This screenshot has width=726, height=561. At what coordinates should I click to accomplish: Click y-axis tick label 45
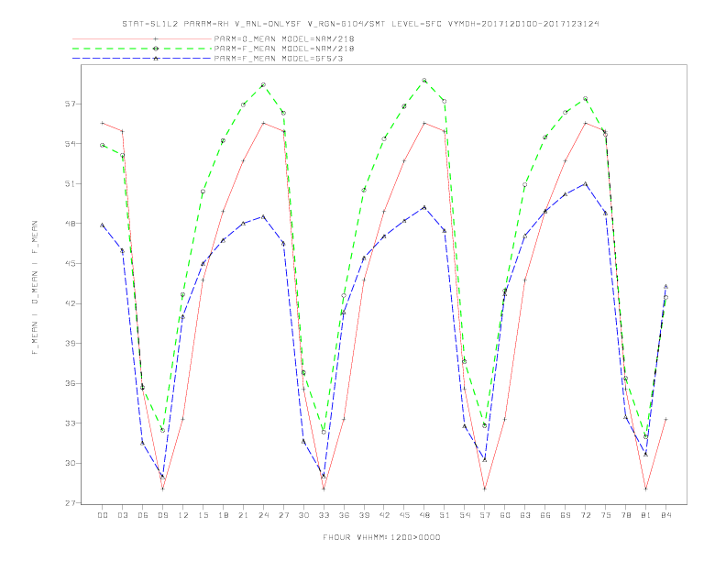[x=70, y=263]
